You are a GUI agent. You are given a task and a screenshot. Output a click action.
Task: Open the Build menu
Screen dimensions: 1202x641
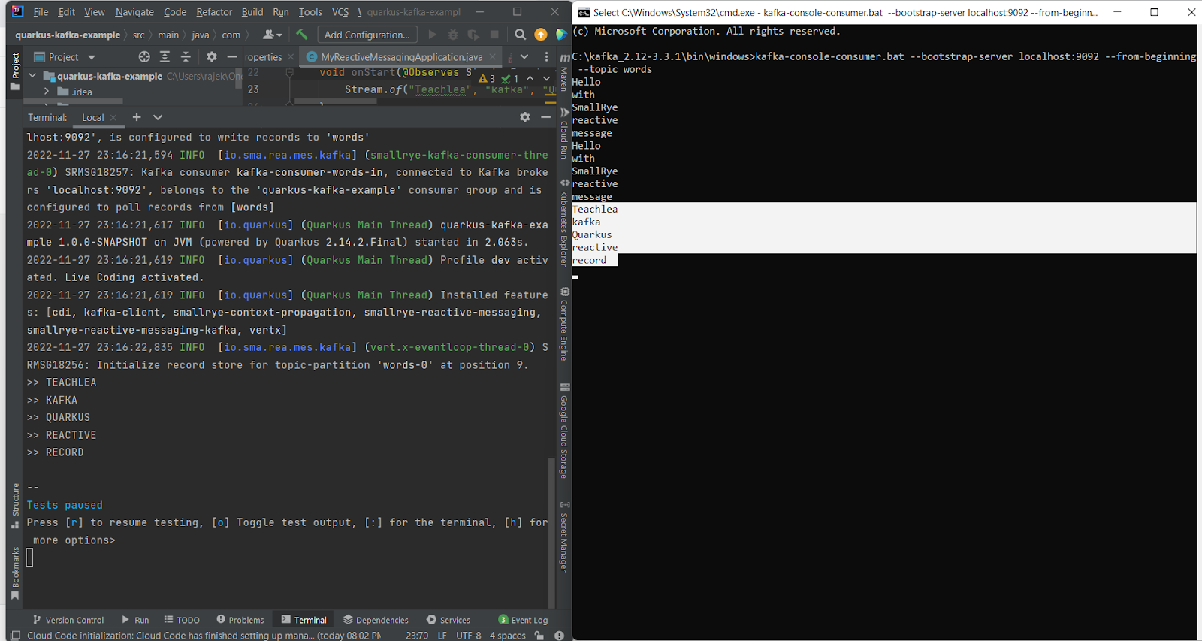(x=252, y=12)
